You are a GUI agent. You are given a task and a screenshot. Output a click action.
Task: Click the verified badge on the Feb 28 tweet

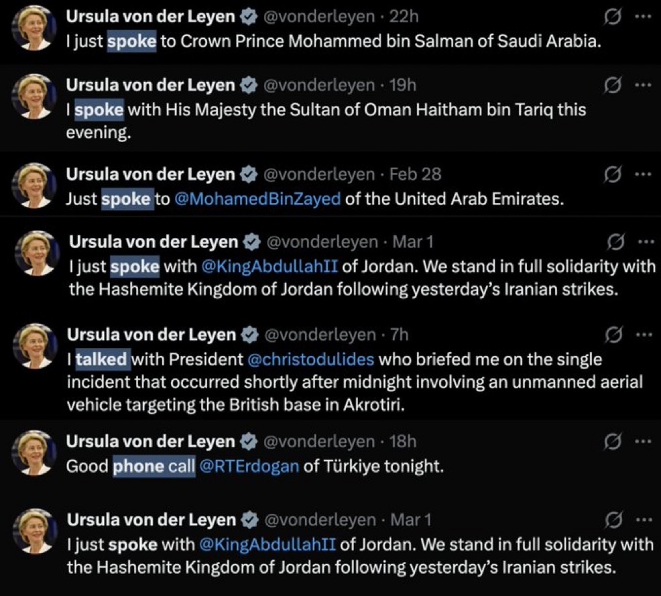pos(249,174)
